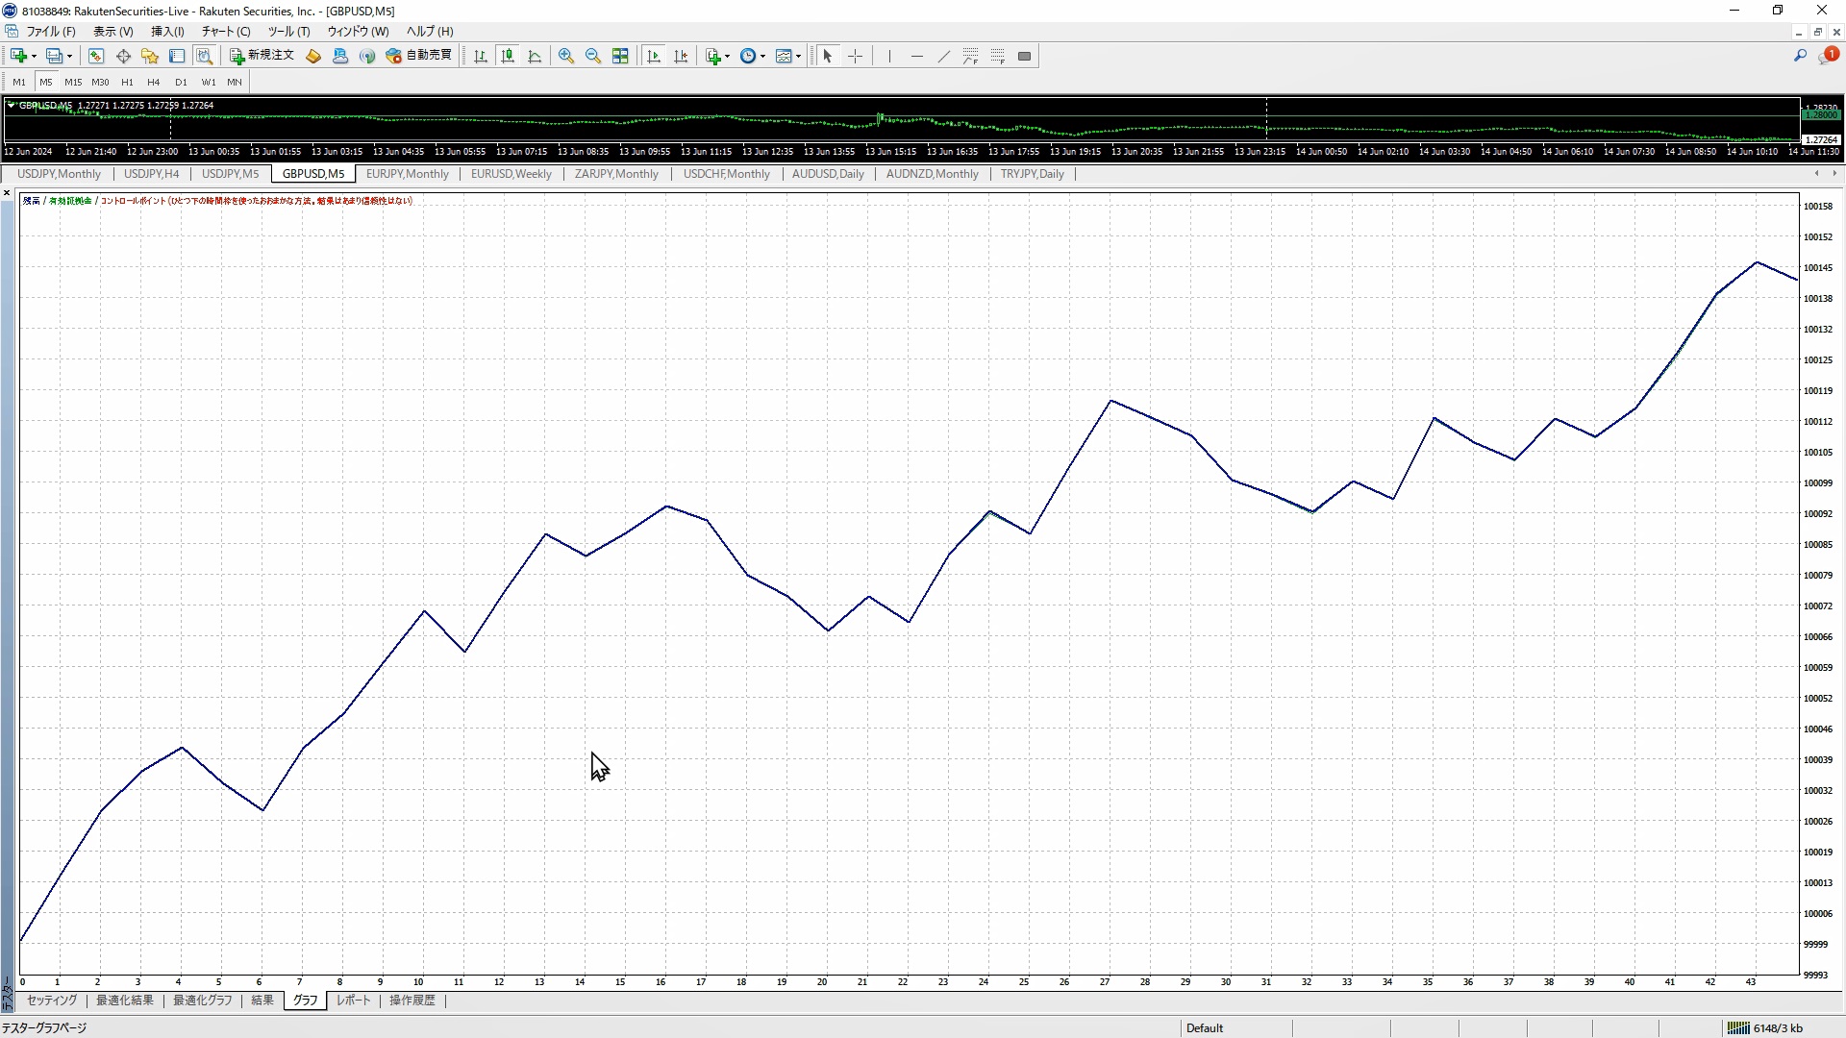
Task: Toggle candlestick chart mode
Action: click(x=508, y=56)
